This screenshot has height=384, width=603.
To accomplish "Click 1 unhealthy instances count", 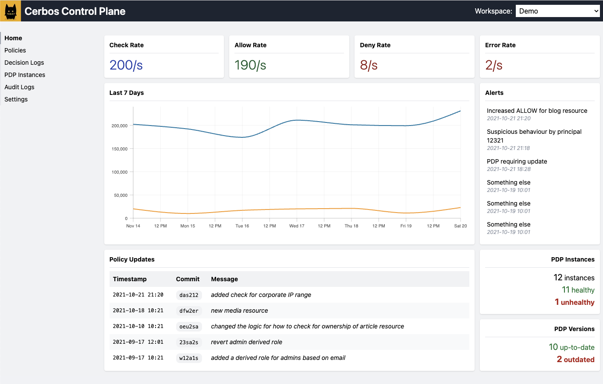I will pyautogui.click(x=575, y=302).
